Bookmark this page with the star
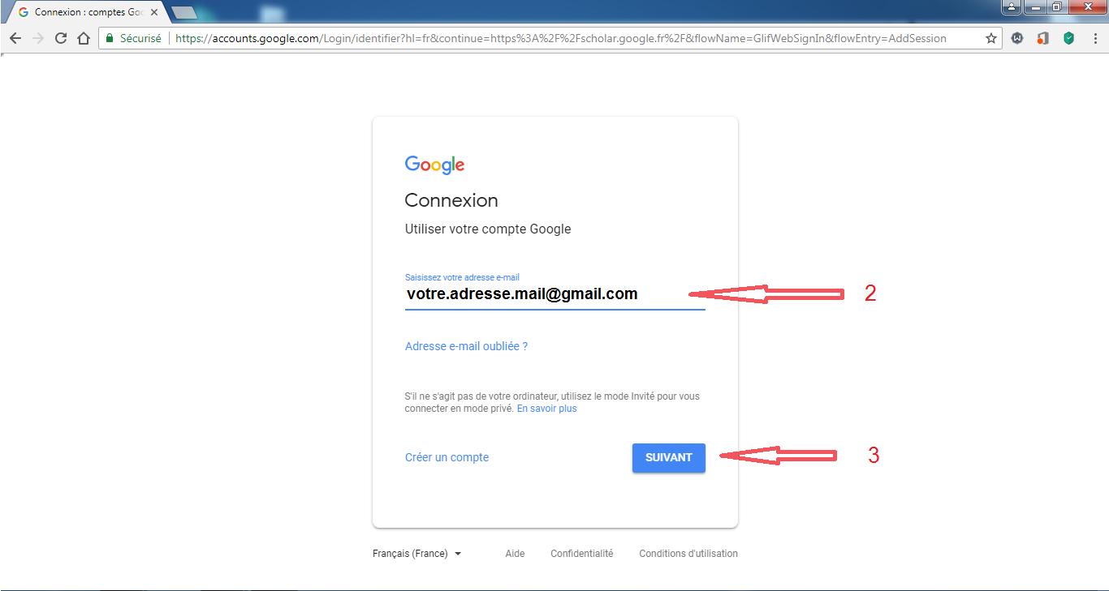This screenshot has width=1109, height=591. click(x=991, y=38)
